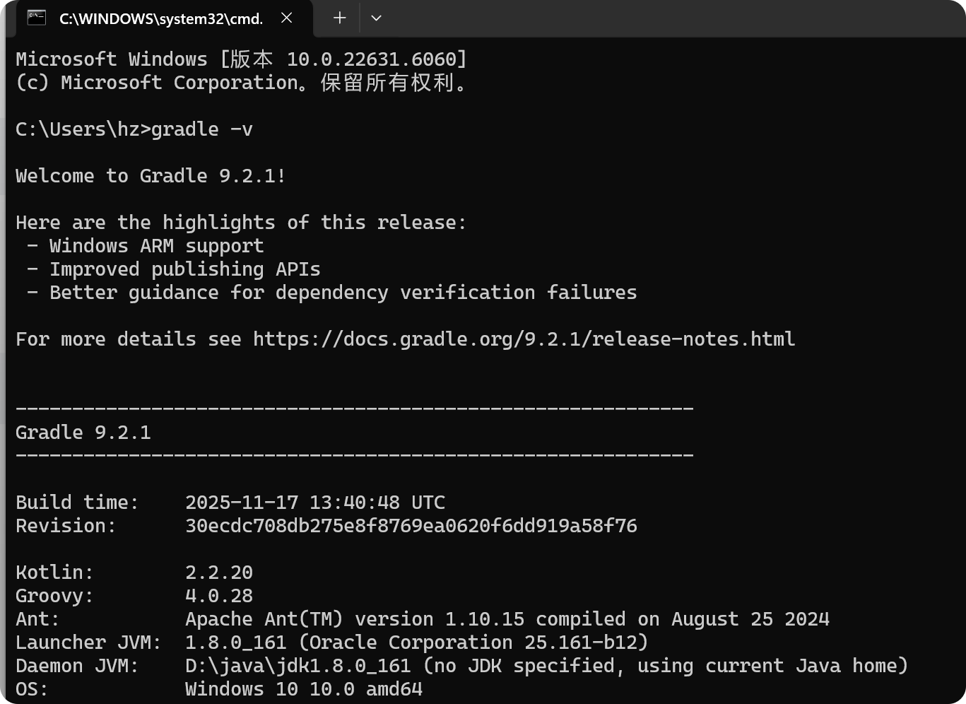Expand the new tab profile dropdown
This screenshot has width=966, height=704.
[x=376, y=18]
